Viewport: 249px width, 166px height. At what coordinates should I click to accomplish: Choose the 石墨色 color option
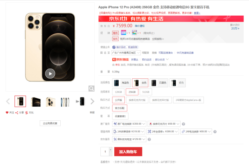pos(159,83)
